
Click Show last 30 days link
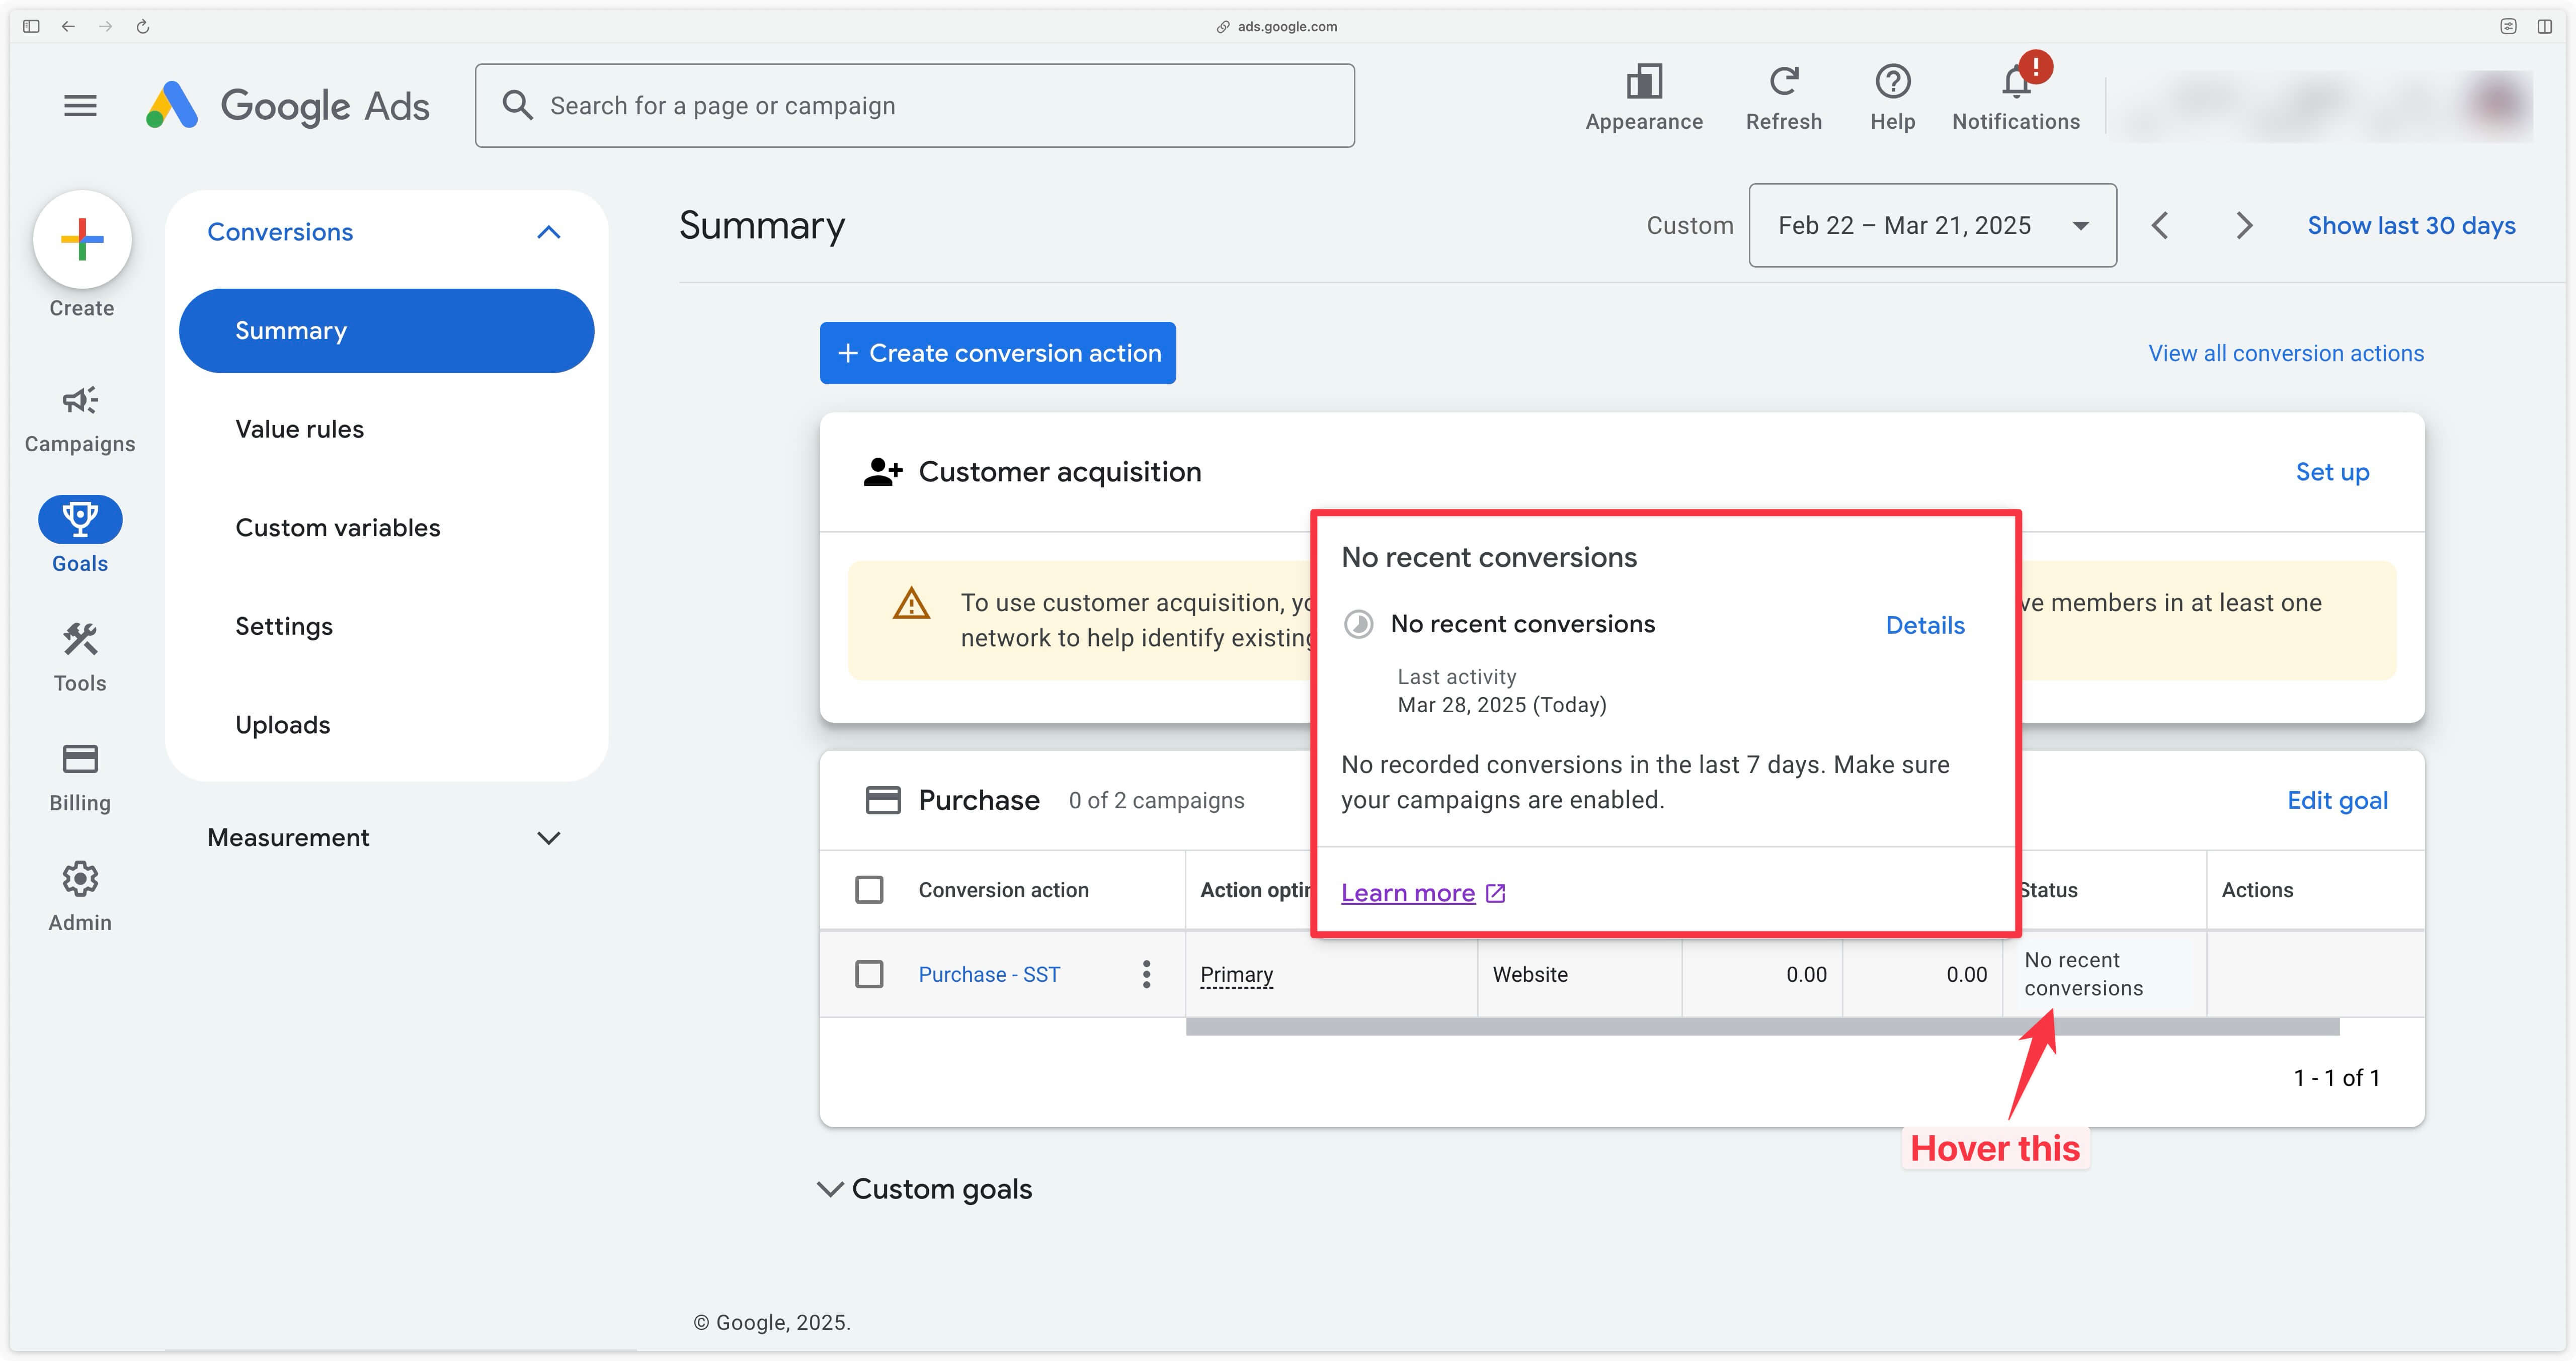coord(2411,225)
